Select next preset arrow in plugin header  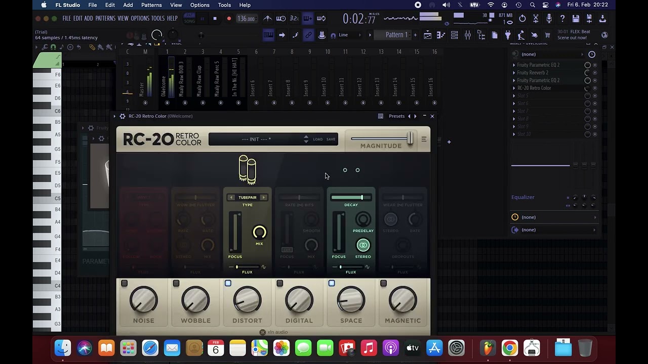pyautogui.click(x=415, y=116)
